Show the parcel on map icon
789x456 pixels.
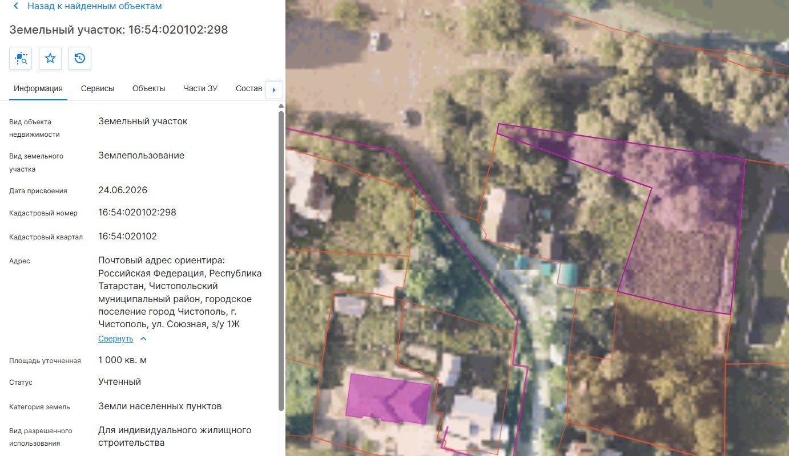coord(21,58)
